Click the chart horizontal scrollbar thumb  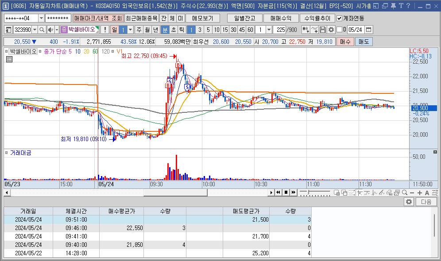pyautogui.click(x=175, y=193)
